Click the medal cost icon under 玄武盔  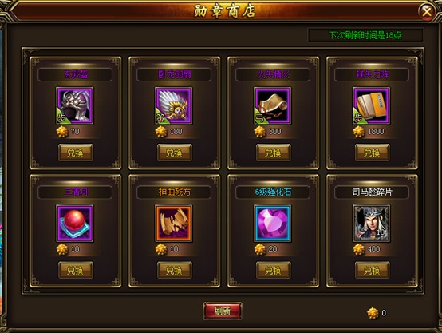coord(62,132)
